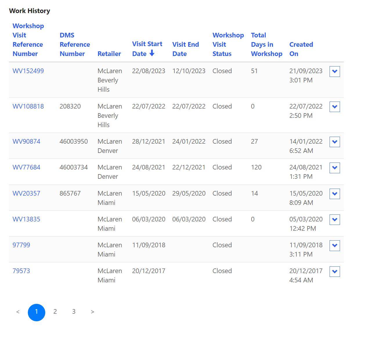Sort table by Retailer column

pos(109,54)
